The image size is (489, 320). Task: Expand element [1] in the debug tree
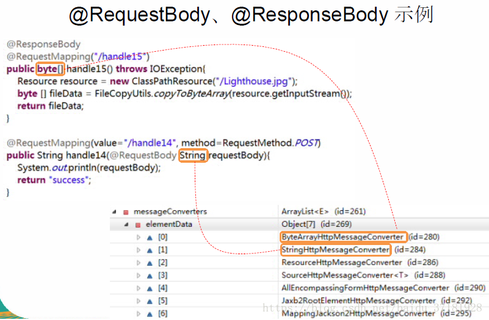click(x=139, y=250)
